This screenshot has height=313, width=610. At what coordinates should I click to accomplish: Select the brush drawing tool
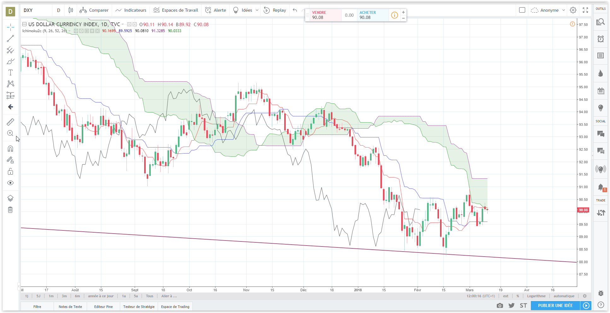tap(10, 61)
